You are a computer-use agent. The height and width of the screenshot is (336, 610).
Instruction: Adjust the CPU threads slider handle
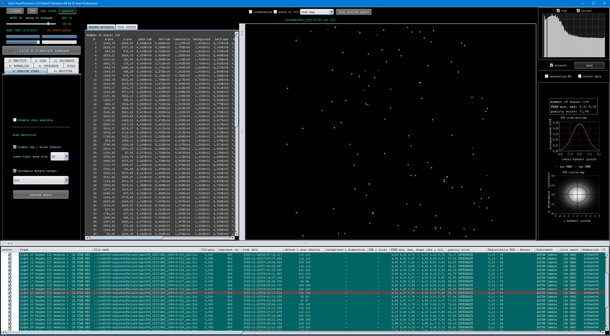48,24
